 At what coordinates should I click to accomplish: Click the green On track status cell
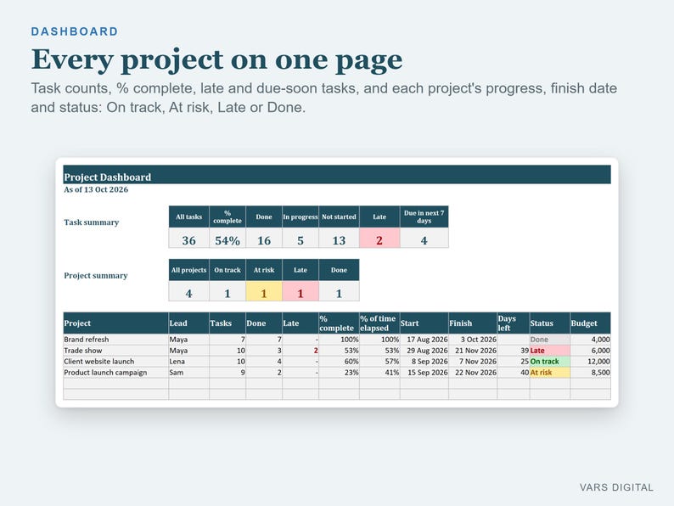click(x=550, y=362)
